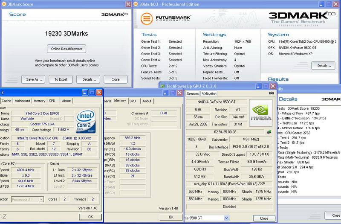Click OK in the left CPU-Z window
341x224 pixels.
[x=90, y=217]
